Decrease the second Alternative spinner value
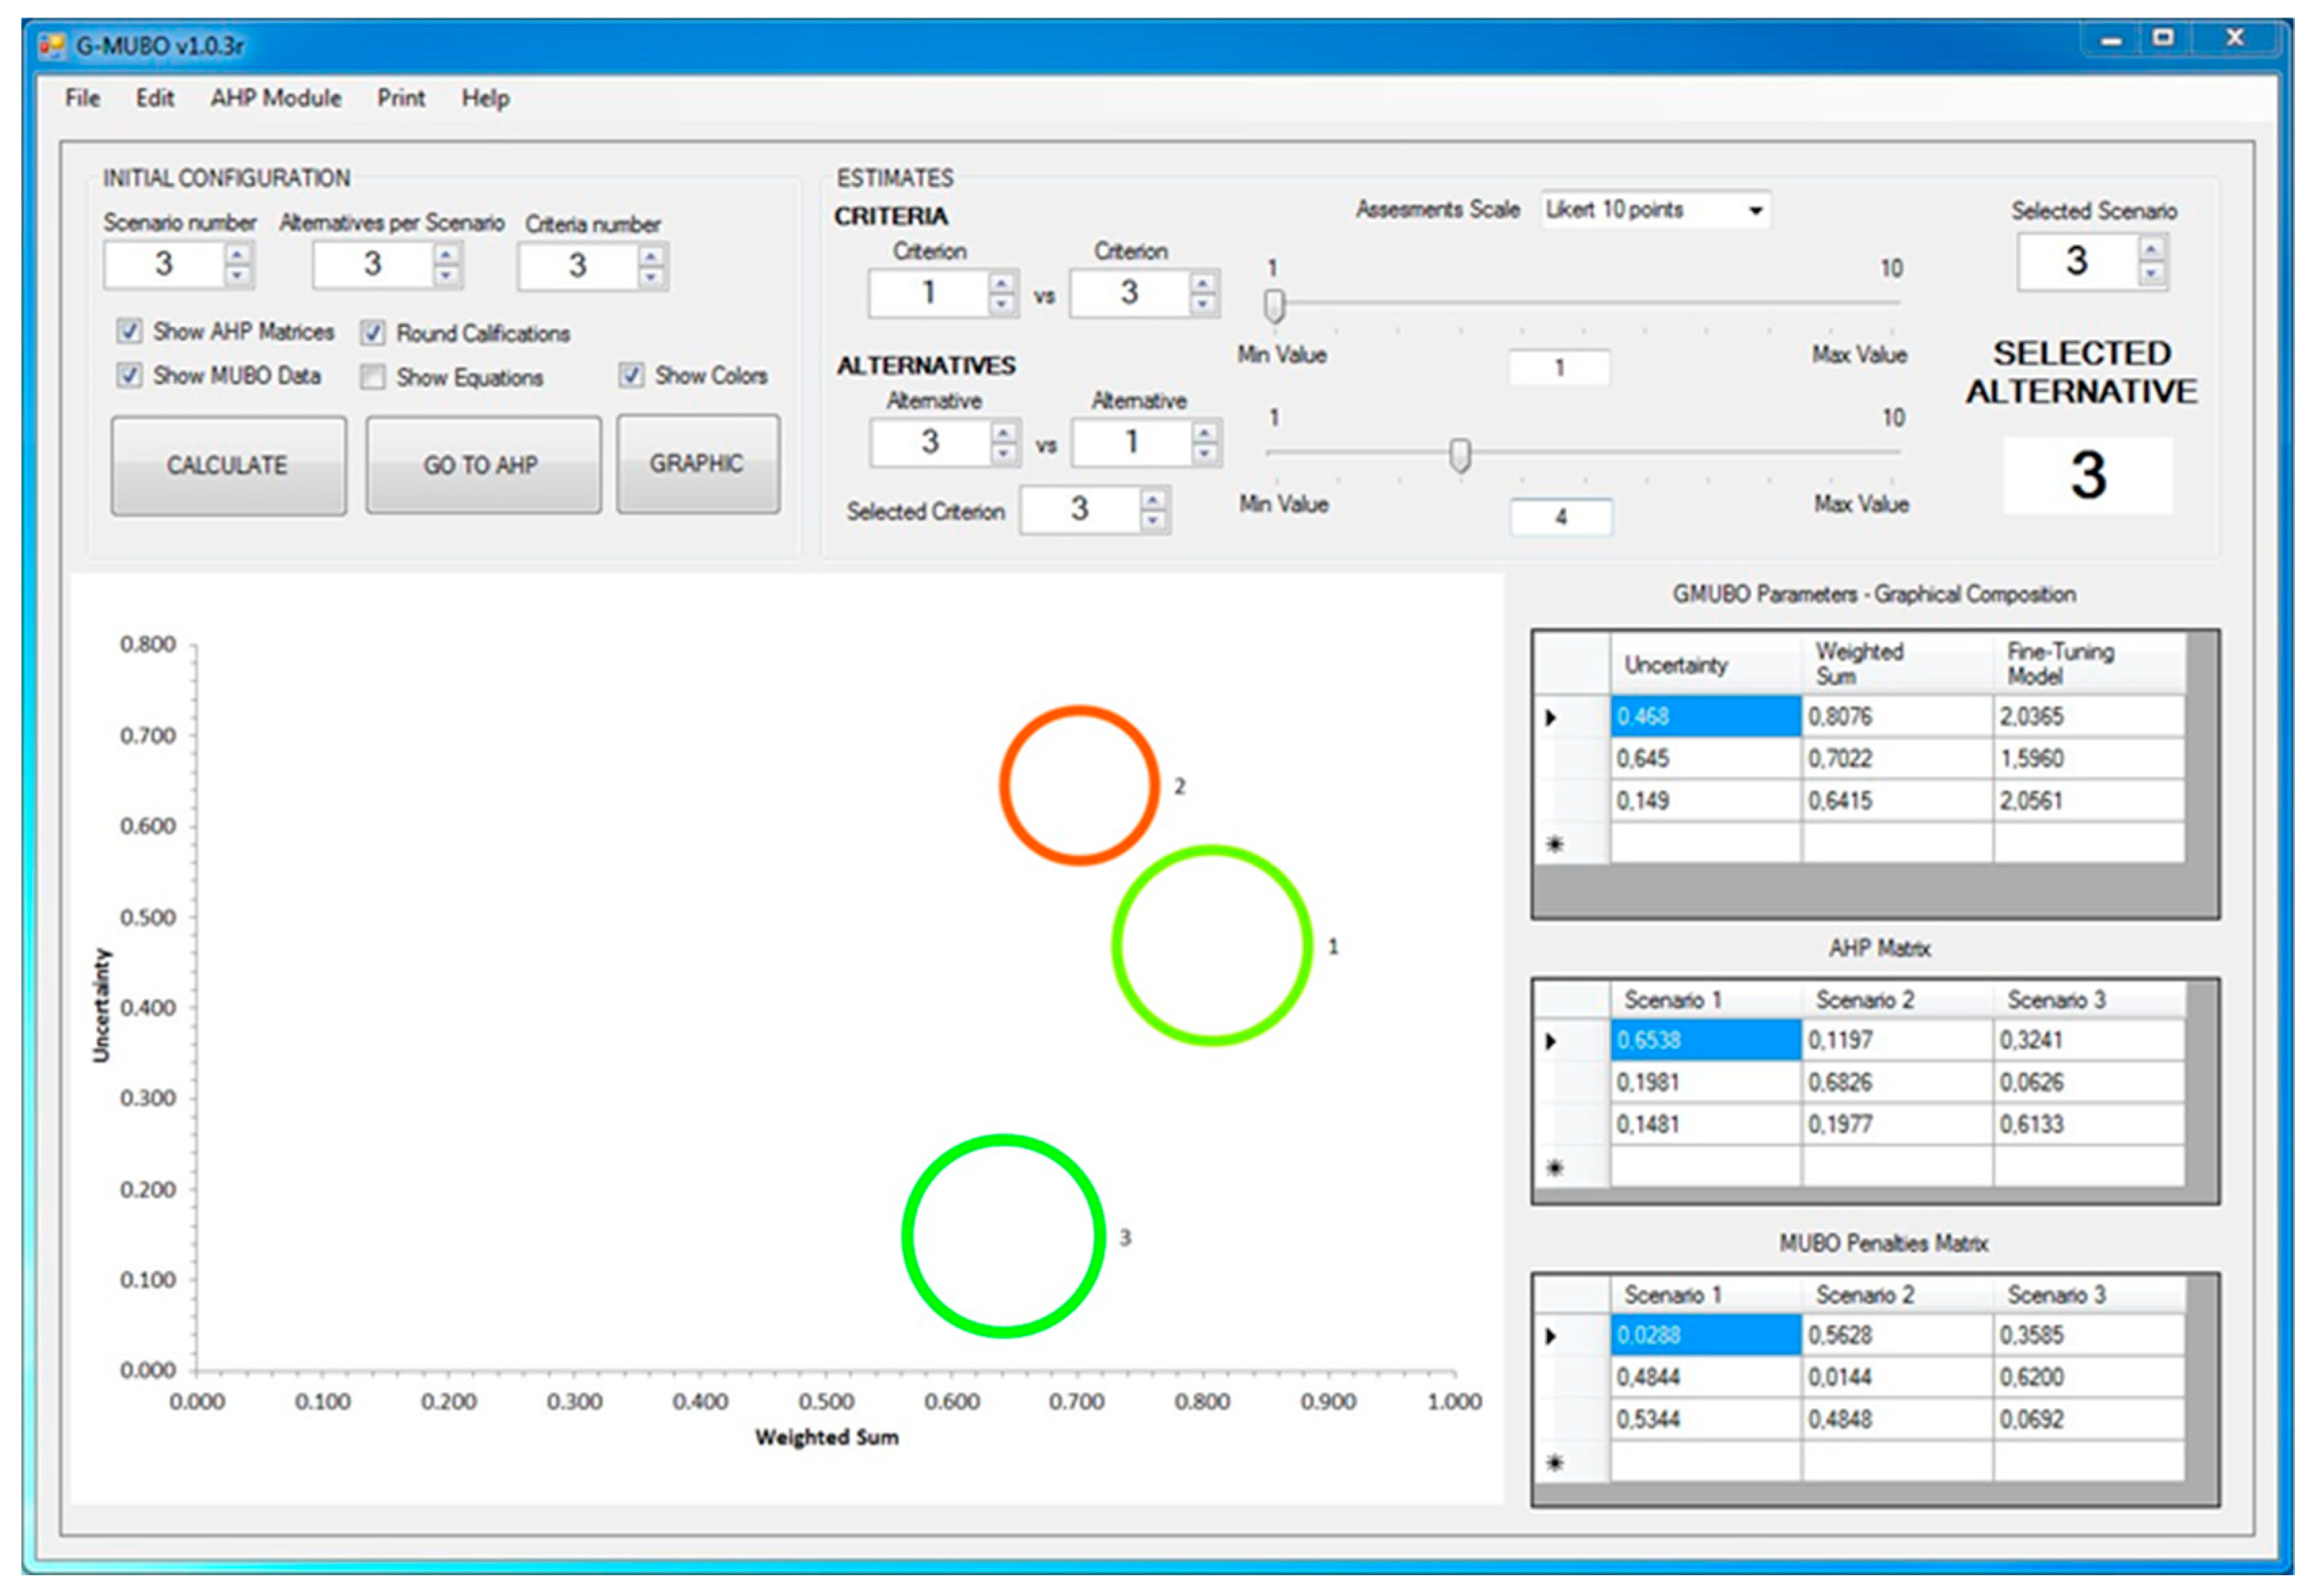 coord(1205,454)
